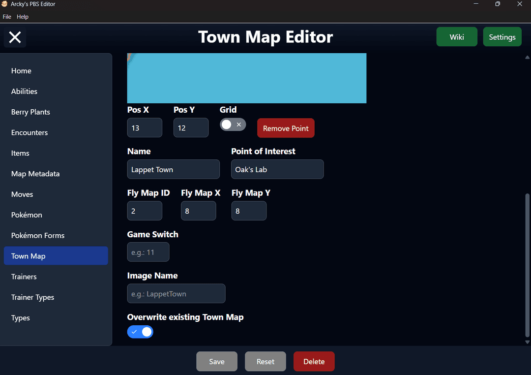The width and height of the screenshot is (531, 375).
Task: Open the File menu
Action: click(7, 17)
